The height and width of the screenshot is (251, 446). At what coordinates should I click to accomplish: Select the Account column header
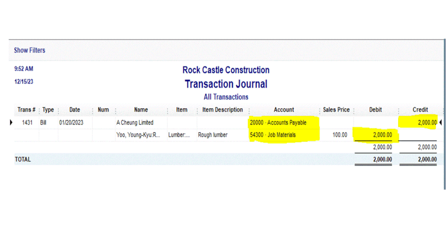[284, 110]
